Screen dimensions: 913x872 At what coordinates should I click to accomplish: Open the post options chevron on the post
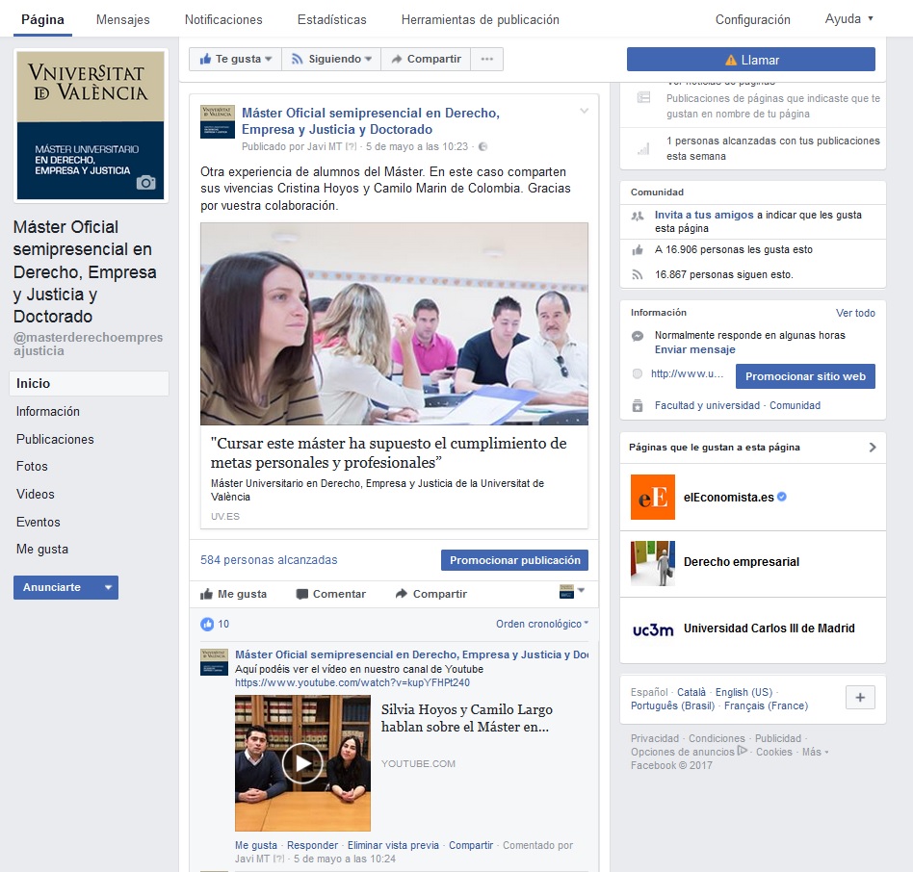tap(584, 111)
